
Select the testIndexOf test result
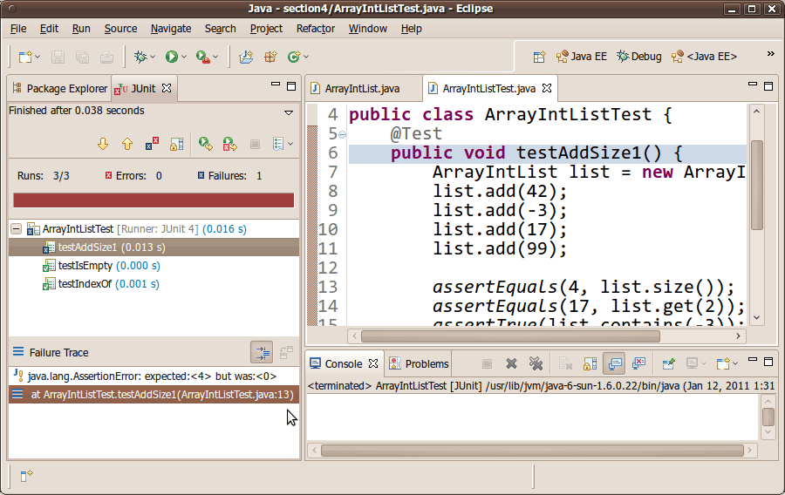(101, 284)
